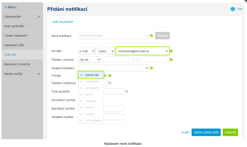Click the Dokončit button
The image size is (247, 147).
230,132
